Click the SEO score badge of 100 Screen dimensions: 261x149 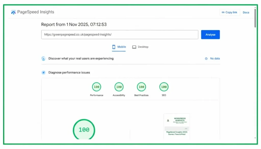tap(164, 87)
